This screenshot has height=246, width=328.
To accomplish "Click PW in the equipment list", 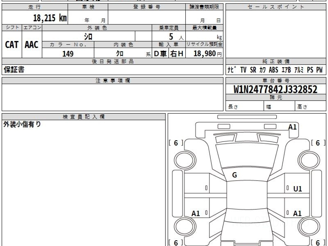I will click(319, 70).
